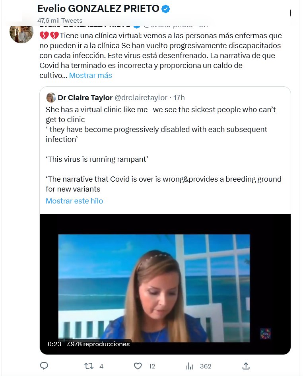The width and height of the screenshot is (303, 376).
Task: Expand the tweet with "Mostrar más"
Action: pos(91,76)
